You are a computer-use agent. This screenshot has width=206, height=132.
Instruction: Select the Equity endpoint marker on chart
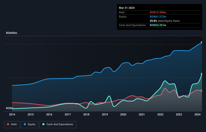[202, 42]
